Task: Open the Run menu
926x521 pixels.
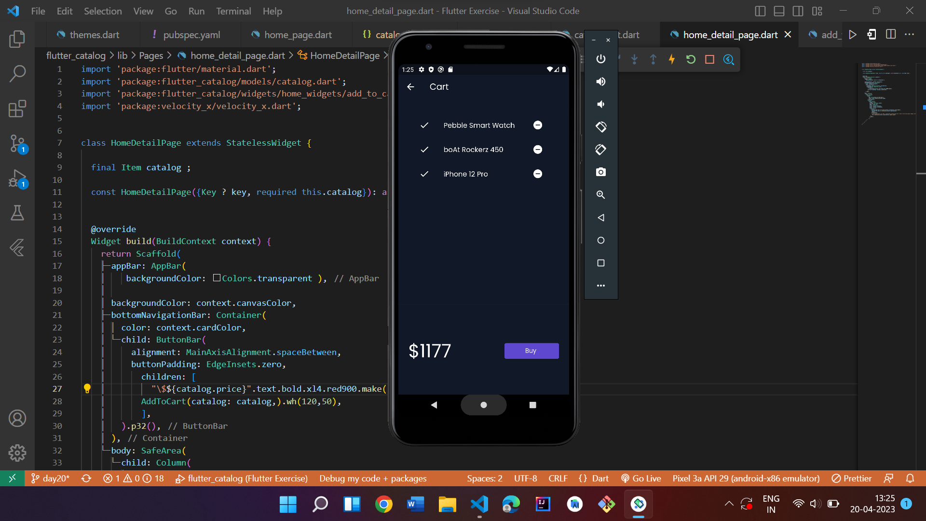Action: click(196, 11)
